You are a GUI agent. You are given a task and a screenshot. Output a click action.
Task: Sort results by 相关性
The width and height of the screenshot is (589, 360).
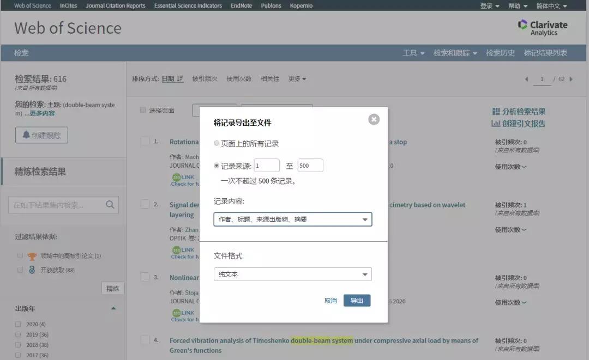(x=270, y=79)
